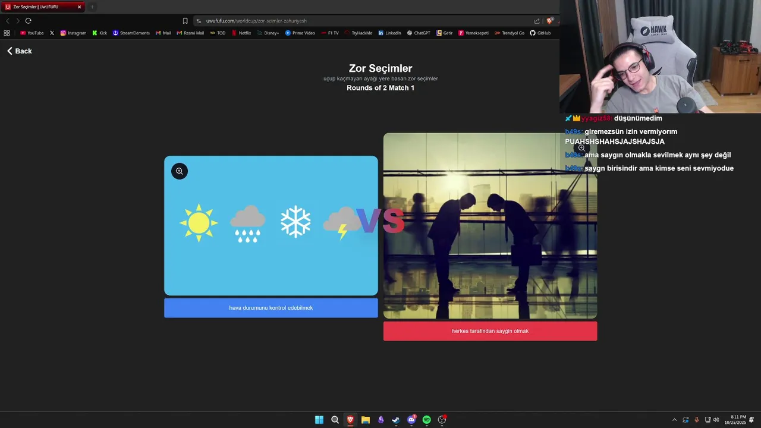
Task: Open Steam from the taskbar
Action: 396,420
